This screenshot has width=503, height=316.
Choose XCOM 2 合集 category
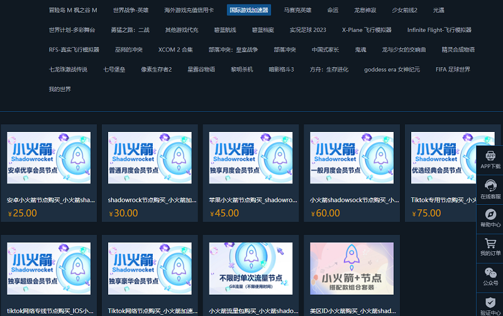(175, 50)
